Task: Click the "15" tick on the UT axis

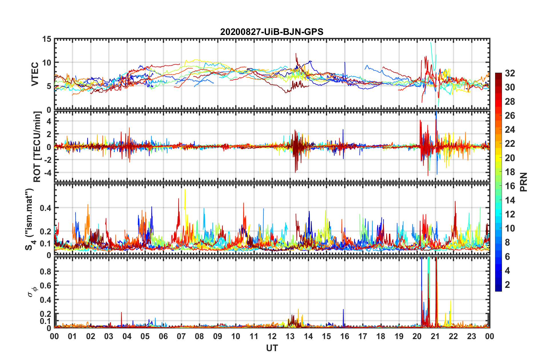Action: 326,336
